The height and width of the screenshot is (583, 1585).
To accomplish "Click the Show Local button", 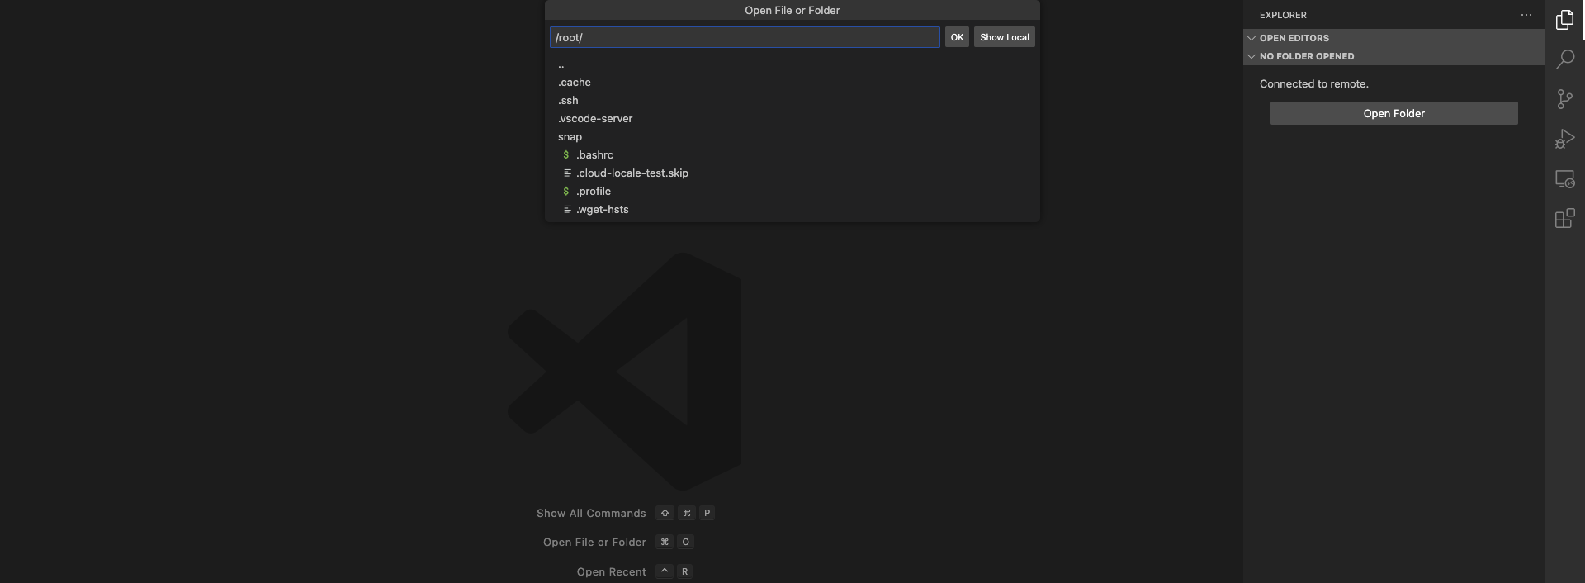I will click(1004, 37).
